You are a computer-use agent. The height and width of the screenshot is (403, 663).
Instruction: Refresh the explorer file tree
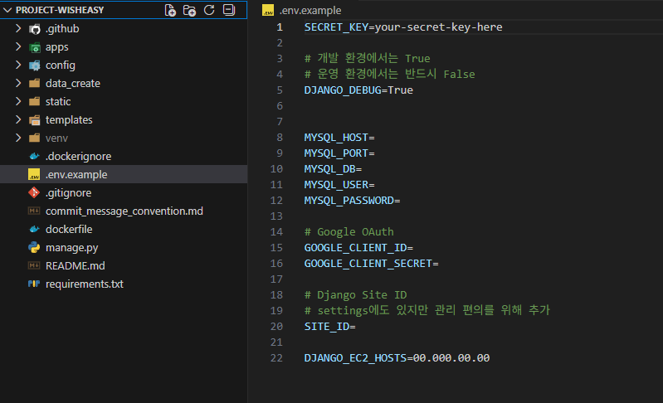pyautogui.click(x=209, y=10)
